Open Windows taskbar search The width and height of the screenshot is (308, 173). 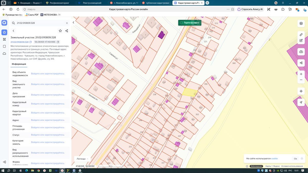(x=9, y=170)
